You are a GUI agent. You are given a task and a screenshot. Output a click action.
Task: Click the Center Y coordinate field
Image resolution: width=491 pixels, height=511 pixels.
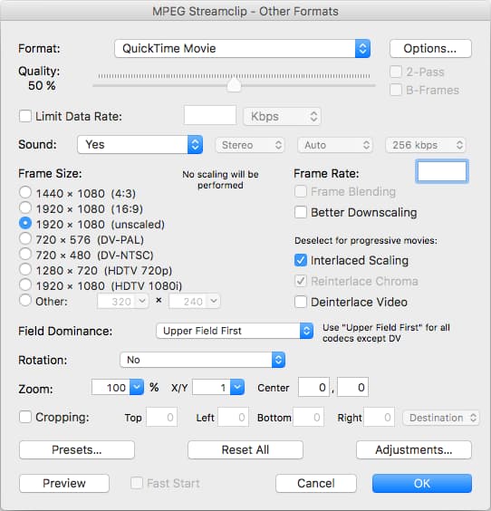pos(353,387)
